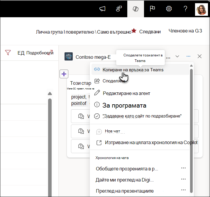Select Копиране на връзка за Teams

tap(140, 69)
